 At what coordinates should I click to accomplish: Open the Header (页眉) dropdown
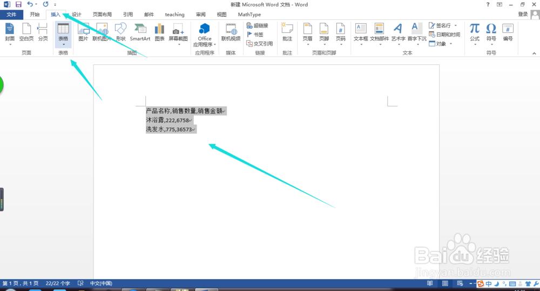308,35
